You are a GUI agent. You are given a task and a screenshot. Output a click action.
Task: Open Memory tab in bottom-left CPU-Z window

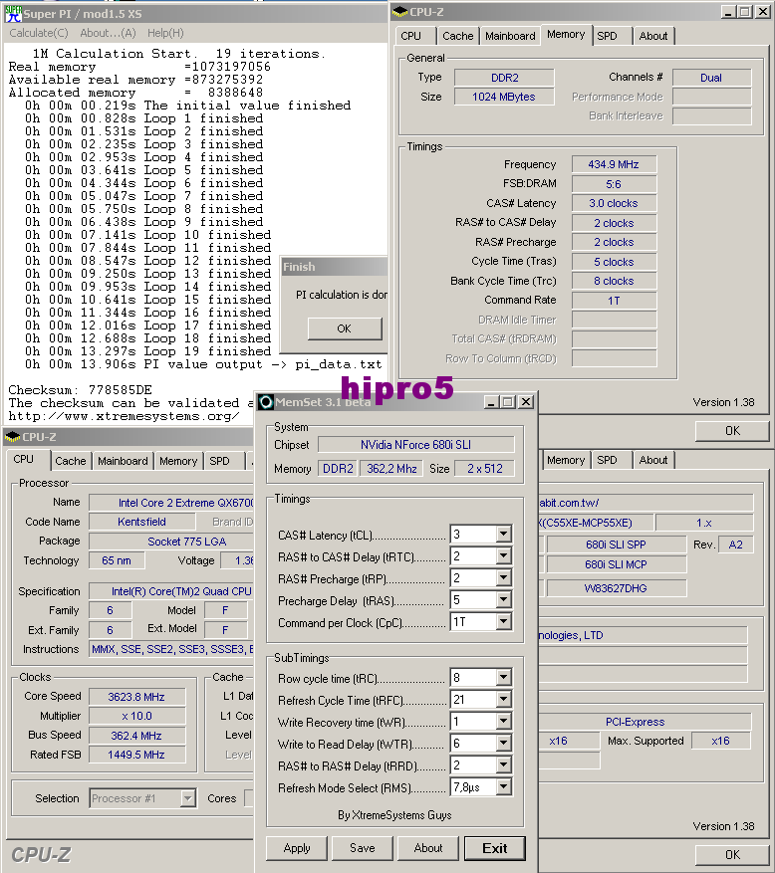pyautogui.click(x=178, y=461)
